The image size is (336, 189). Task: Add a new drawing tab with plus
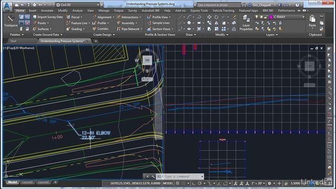click(96, 41)
